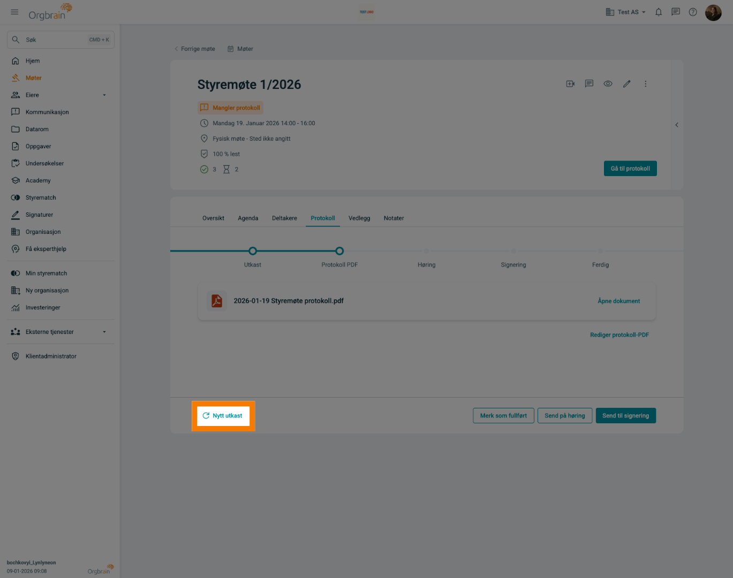Click the 100 % lest read status
Screen dimensions: 733x578
pyautogui.click(x=226, y=154)
